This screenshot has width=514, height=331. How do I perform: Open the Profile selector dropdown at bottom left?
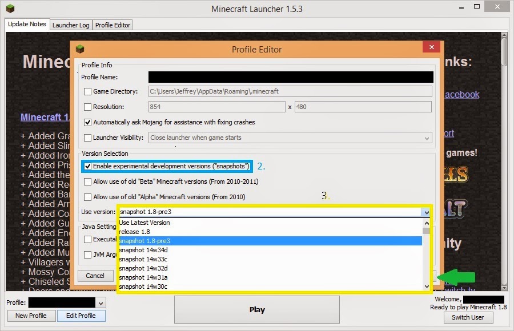101,303
